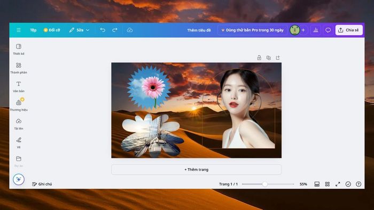The height and width of the screenshot is (210, 374).
Task: Open the checkmark design check icon
Action: [x=348, y=184]
